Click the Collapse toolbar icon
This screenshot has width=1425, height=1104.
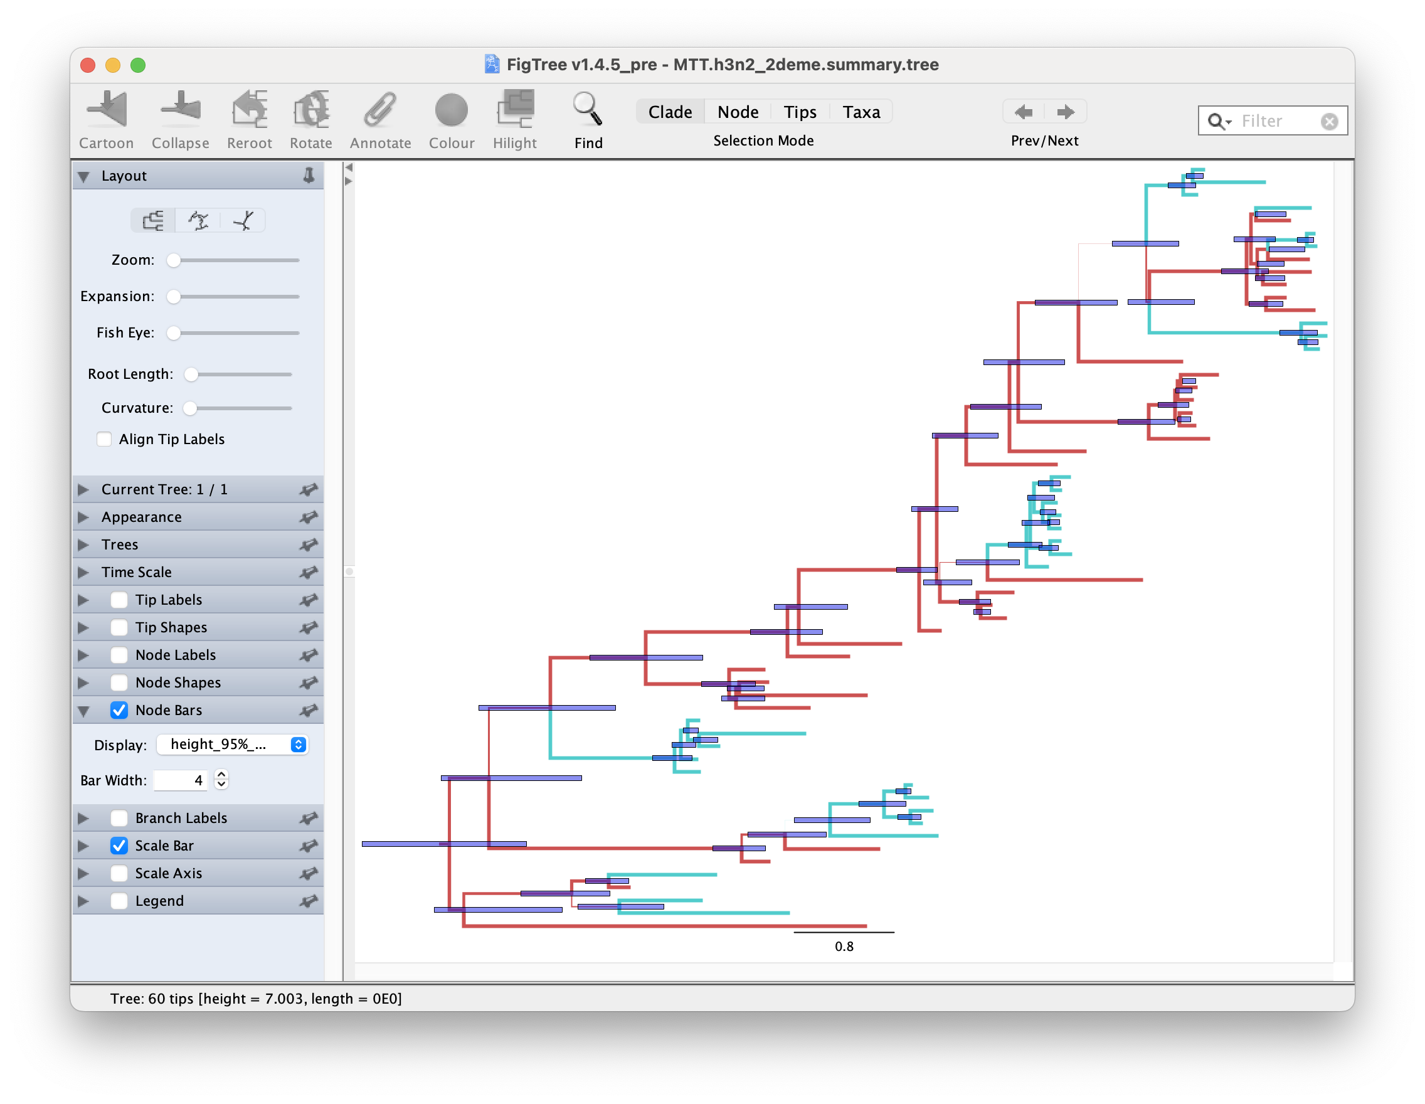click(x=180, y=110)
